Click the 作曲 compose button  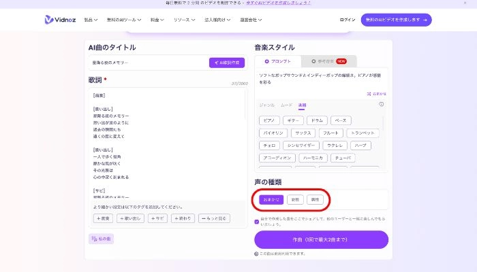click(x=321, y=239)
